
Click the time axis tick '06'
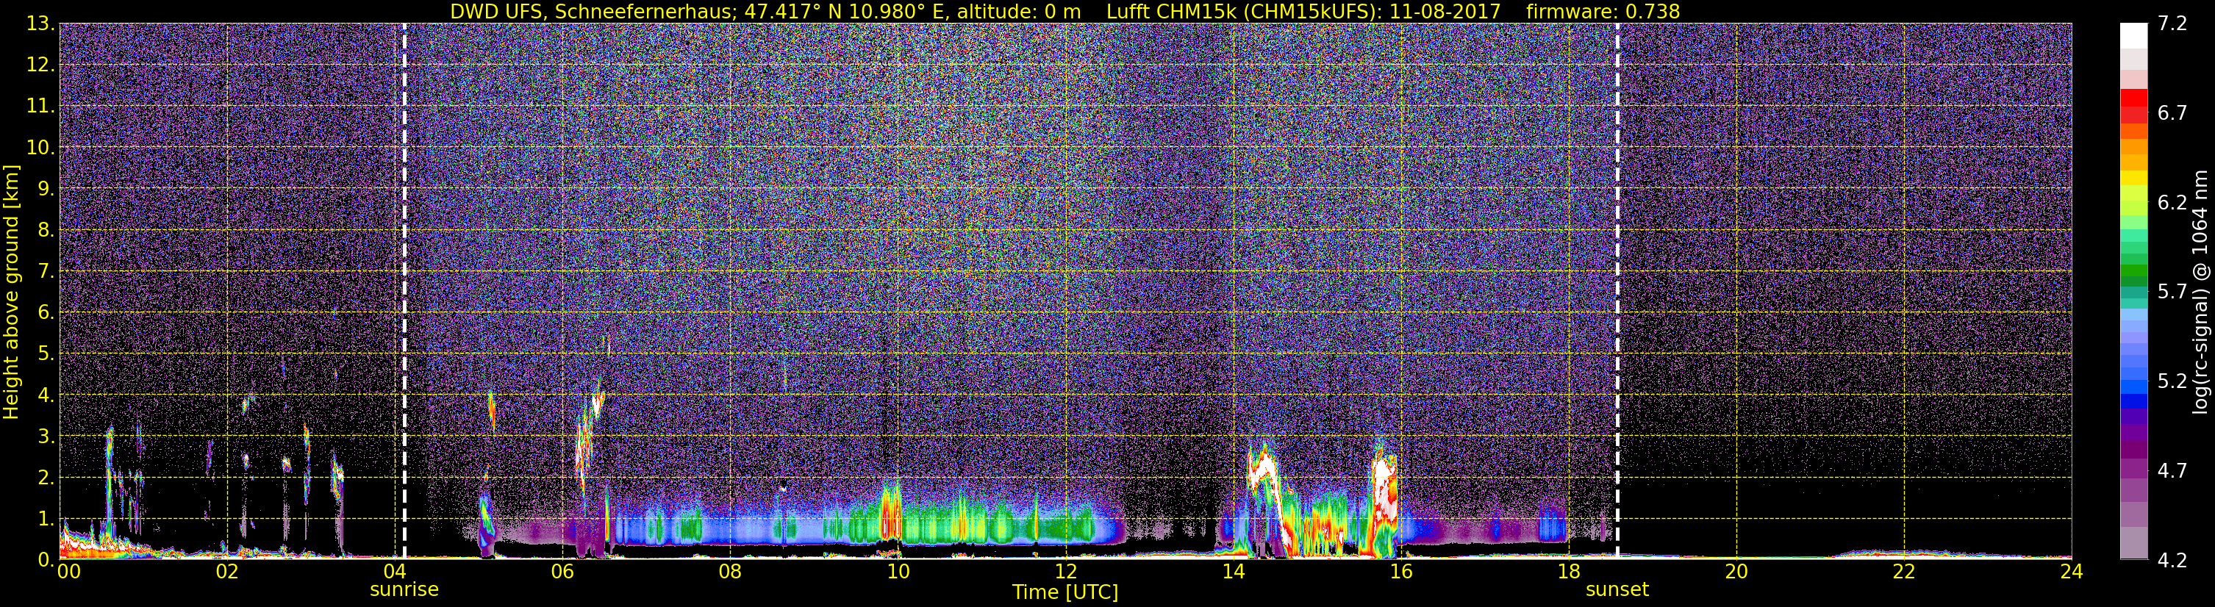(x=562, y=572)
